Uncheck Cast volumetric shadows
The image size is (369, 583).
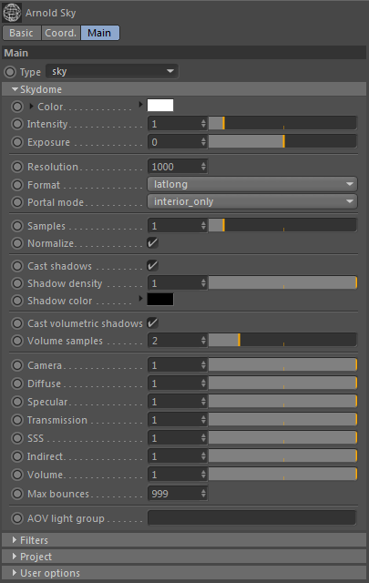(x=152, y=323)
